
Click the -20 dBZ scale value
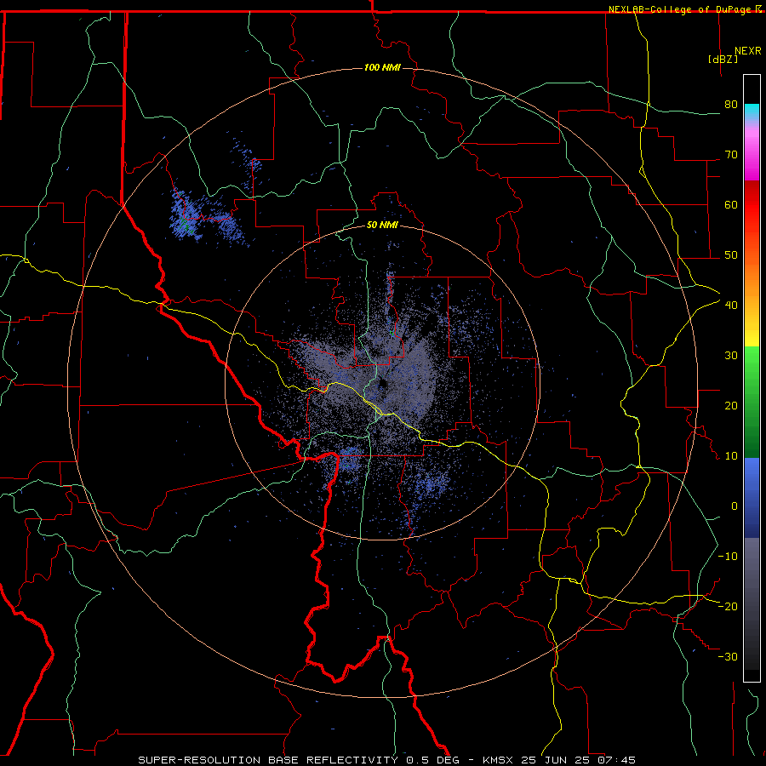point(728,607)
